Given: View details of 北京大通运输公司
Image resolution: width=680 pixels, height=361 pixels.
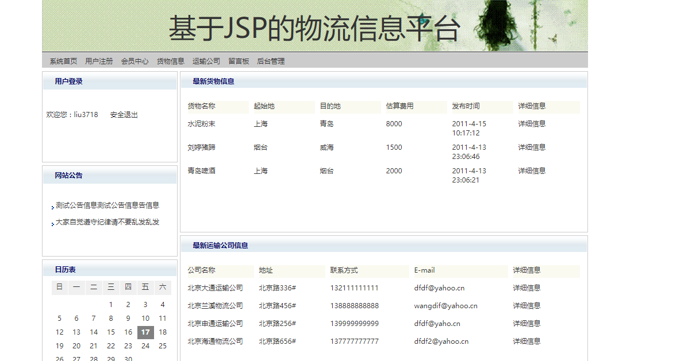Looking at the screenshot, I should coord(526,288).
